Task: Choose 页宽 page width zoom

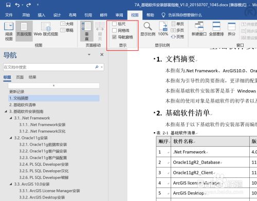Action: (x=177, y=36)
